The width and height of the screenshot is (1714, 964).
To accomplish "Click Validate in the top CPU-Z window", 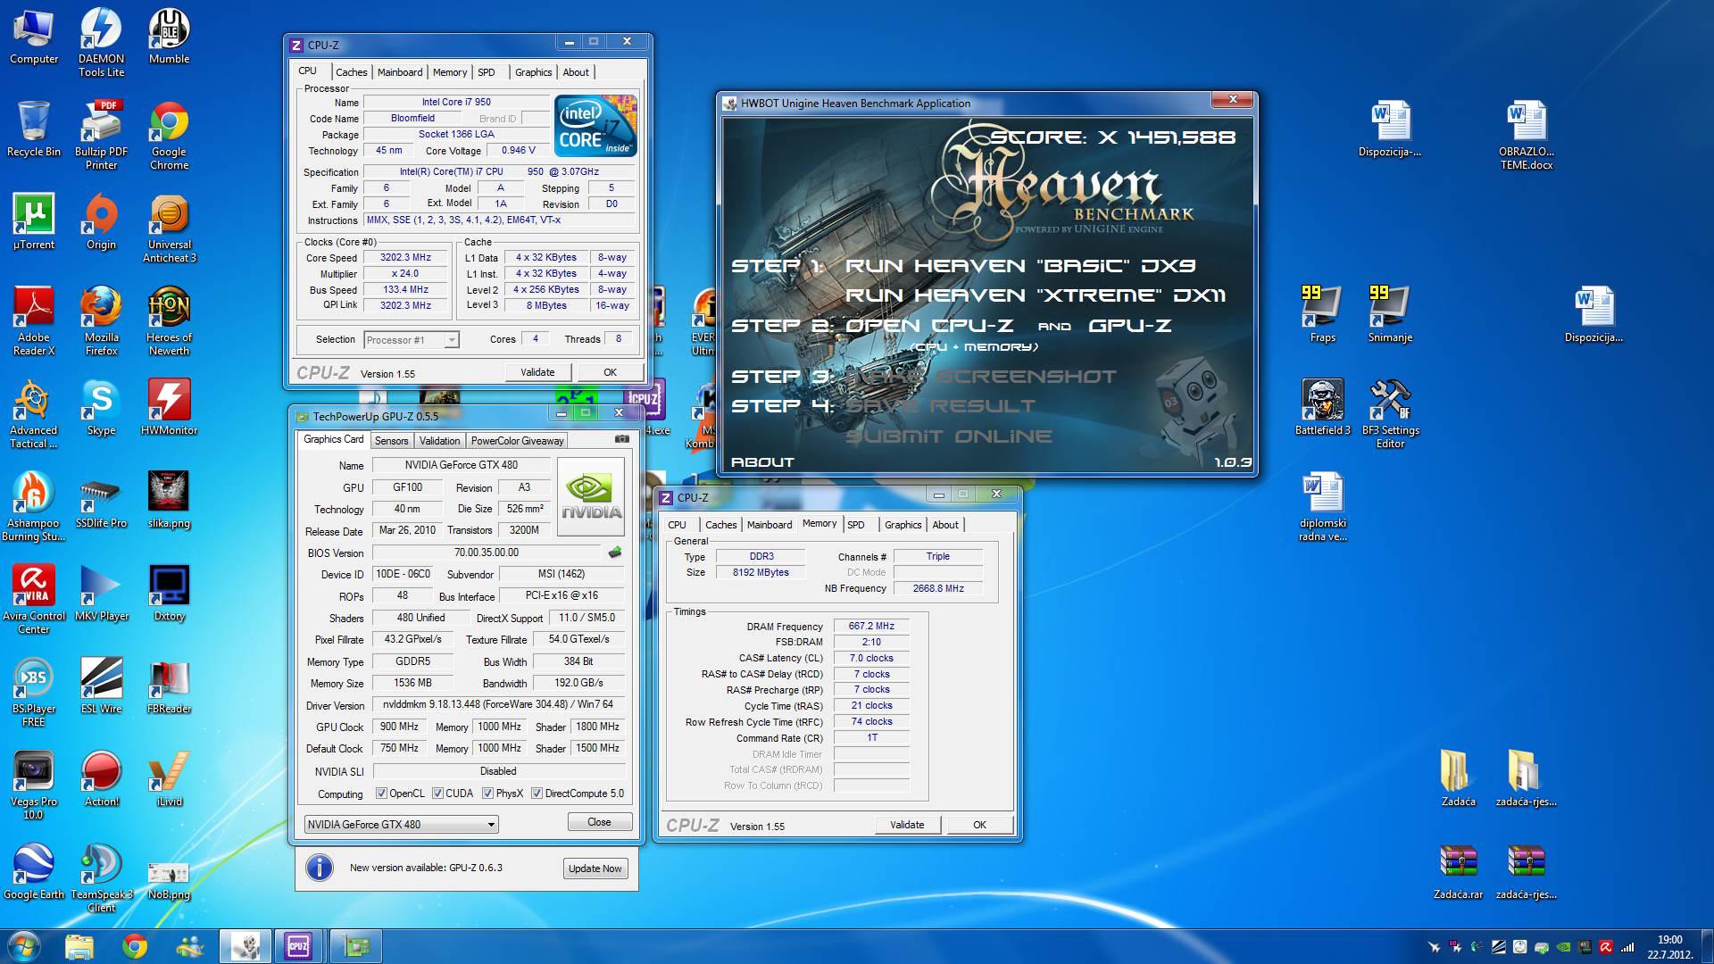I will click(x=537, y=372).
